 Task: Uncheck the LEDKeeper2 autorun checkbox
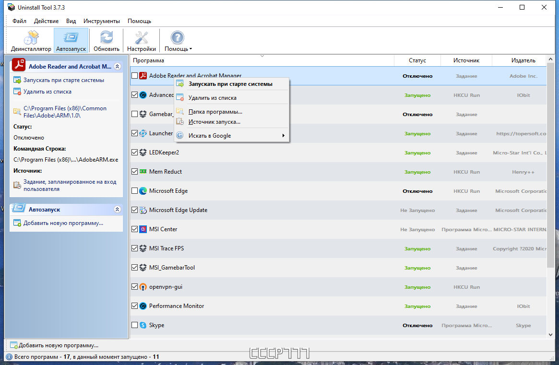point(134,152)
